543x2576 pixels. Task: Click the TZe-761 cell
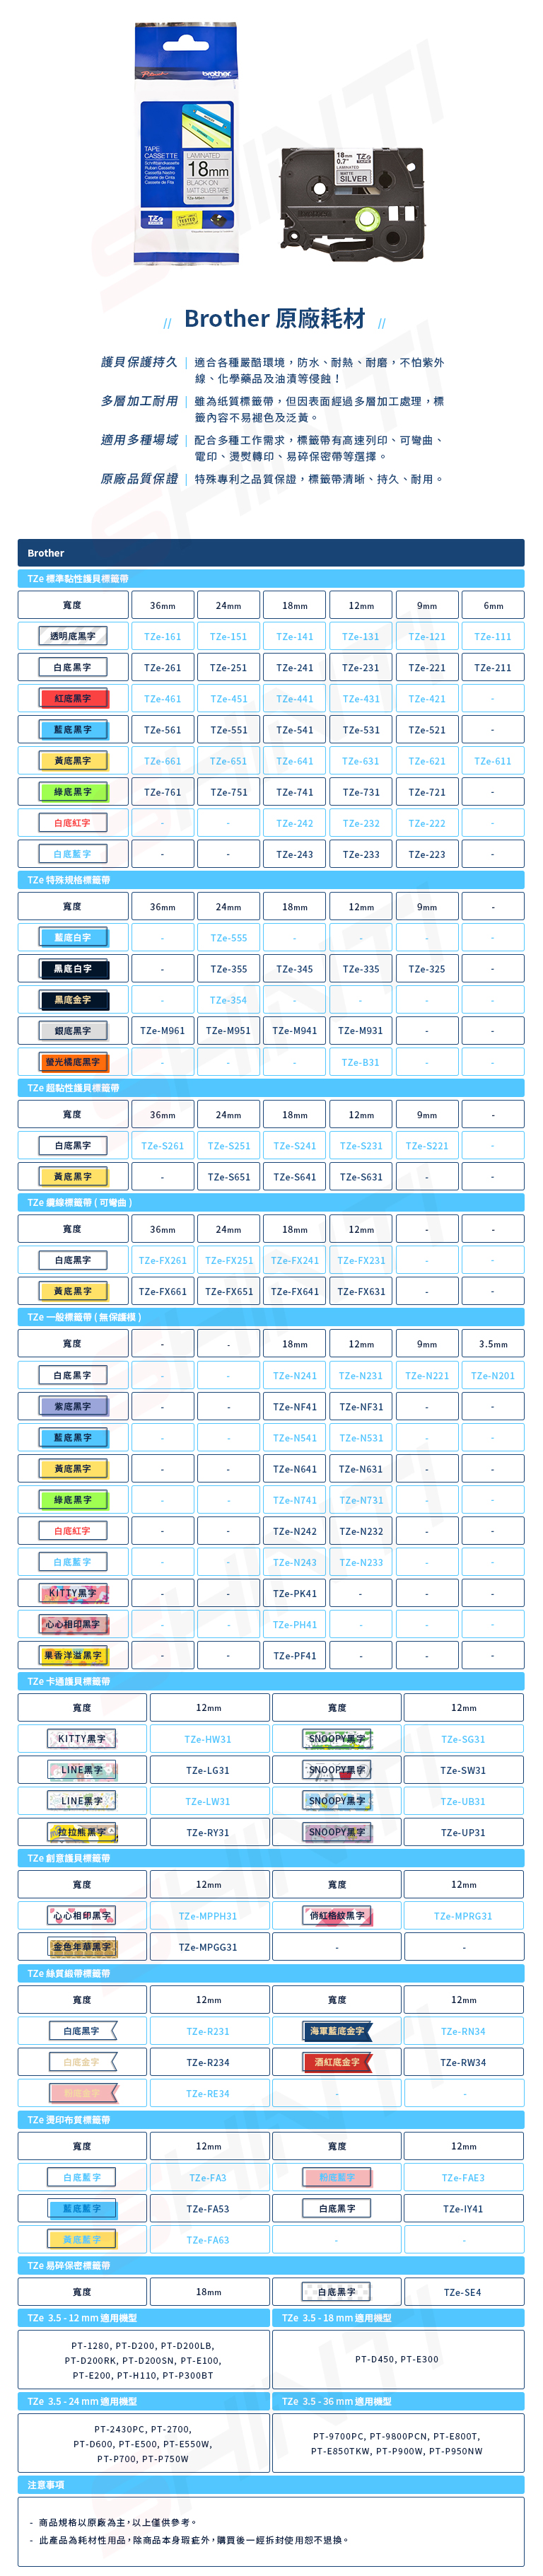pyautogui.click(x=162, y=792)
